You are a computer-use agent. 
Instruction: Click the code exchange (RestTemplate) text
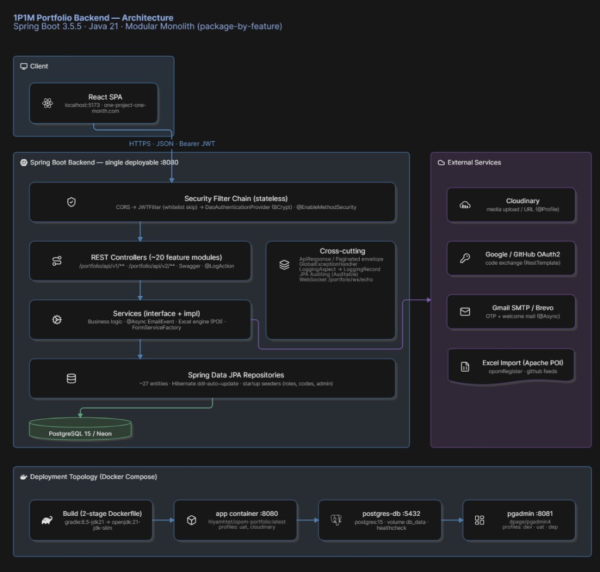pyautogui.click(x=523, y=263)
